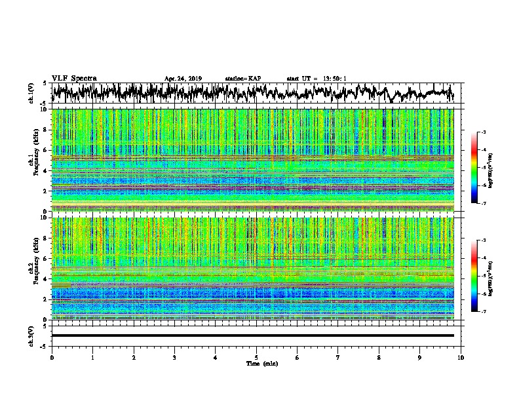This screenshot has height=401, width=519.
Task: Click the "5" tick on ch.1(V) axis
Action: click(x=45, y=83)
